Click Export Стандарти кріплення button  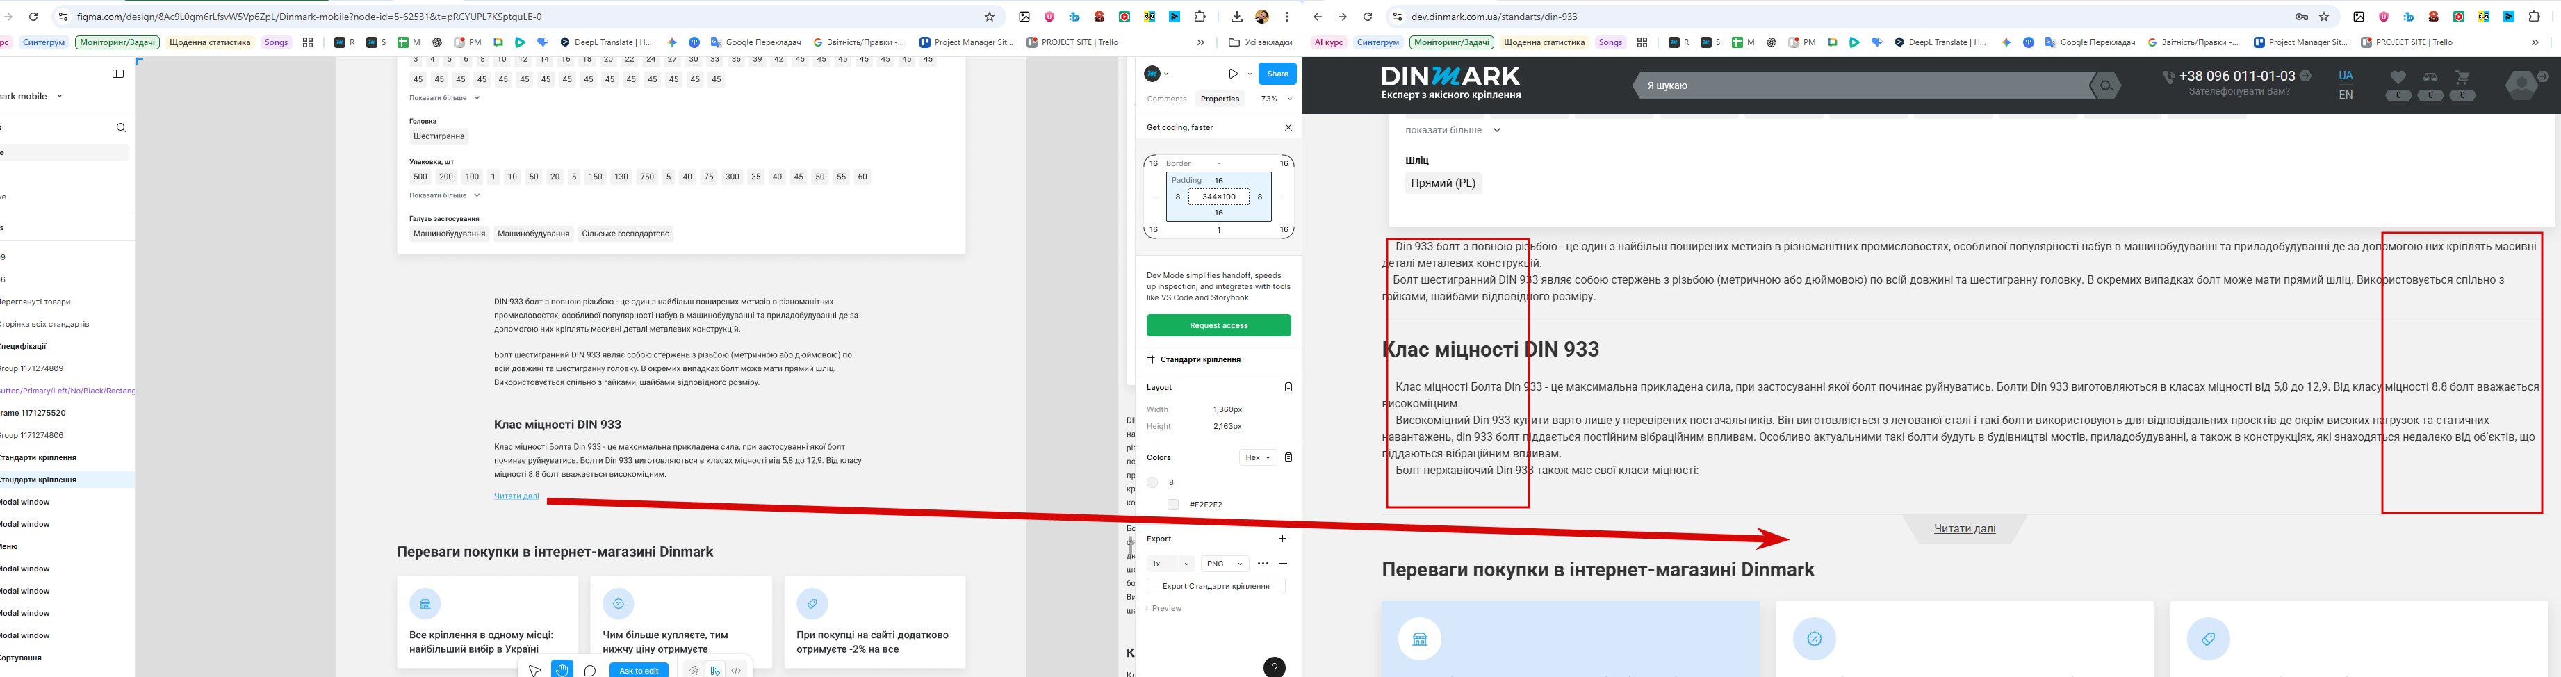click(1216, 587)
